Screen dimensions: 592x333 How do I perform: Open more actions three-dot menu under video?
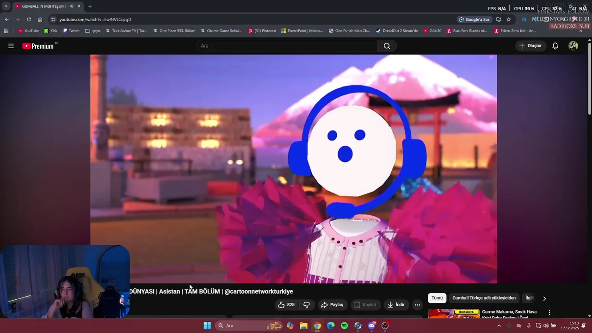(417, 305)
